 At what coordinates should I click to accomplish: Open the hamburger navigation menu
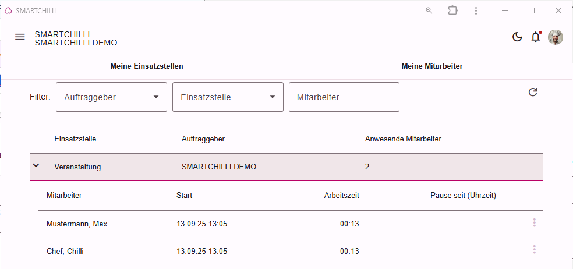[20, 37]
